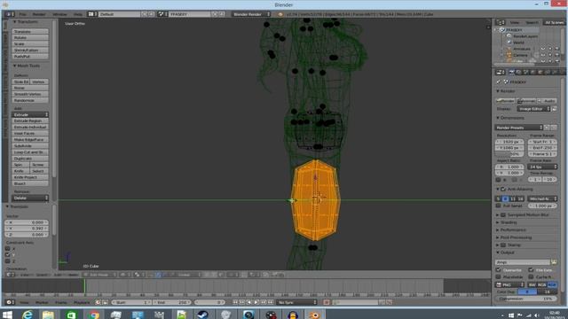
Task: Open the timeline Playback menu
Action: [x=82, y=302]
